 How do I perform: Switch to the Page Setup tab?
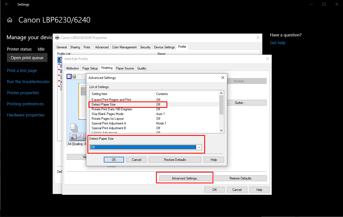point(90,68)
